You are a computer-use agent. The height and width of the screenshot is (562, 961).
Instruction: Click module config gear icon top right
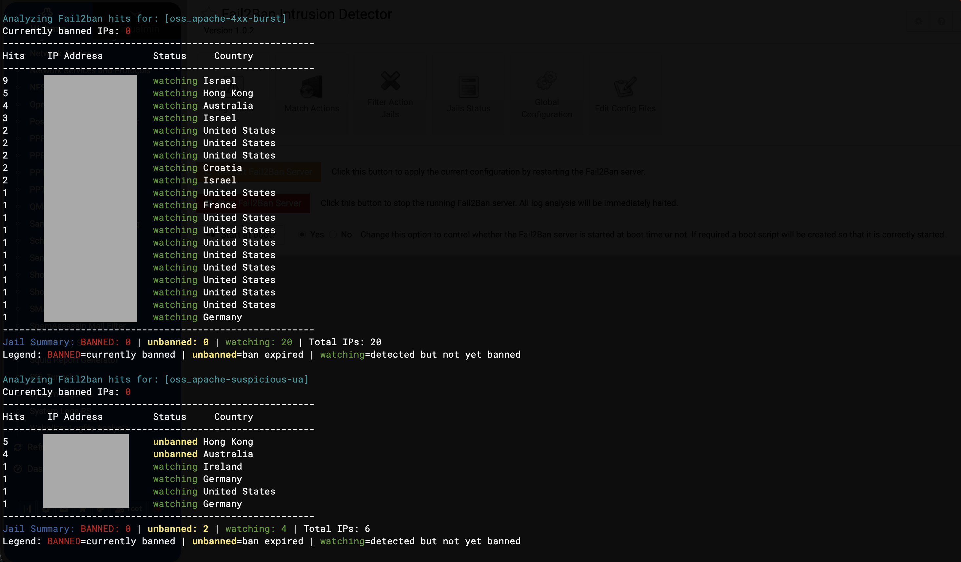click(919, 21)
